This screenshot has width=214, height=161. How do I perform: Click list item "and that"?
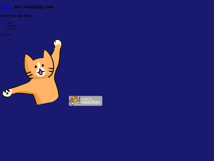point(12,29)
